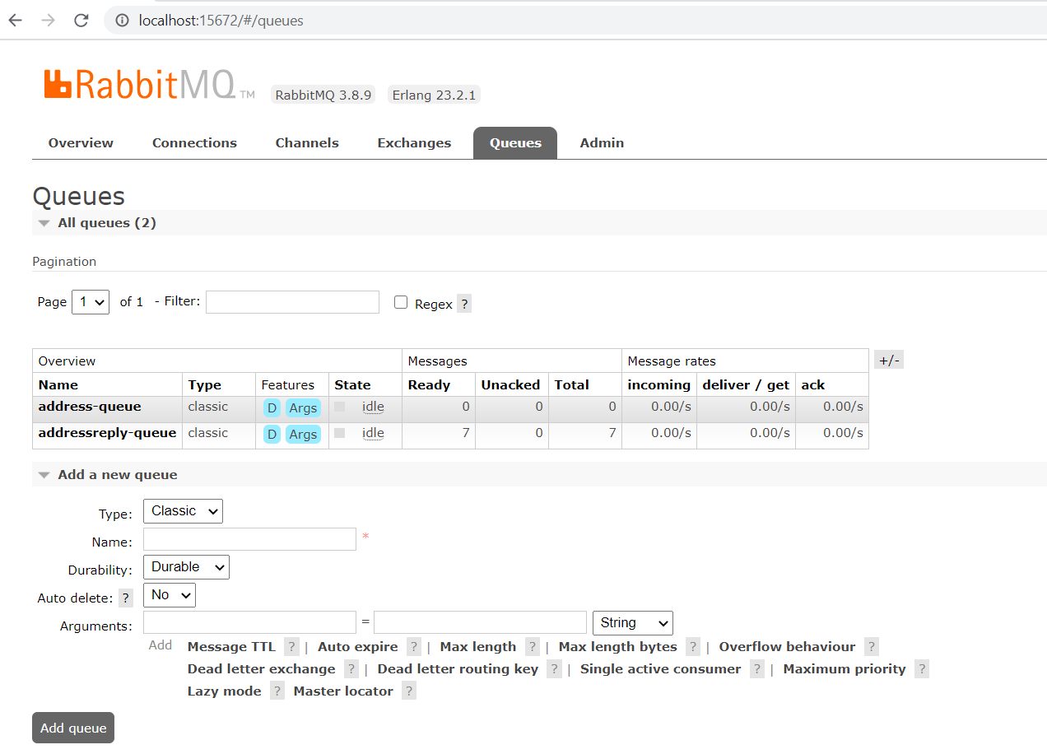Click the D durability badge on address-queue

click(272, 407)
